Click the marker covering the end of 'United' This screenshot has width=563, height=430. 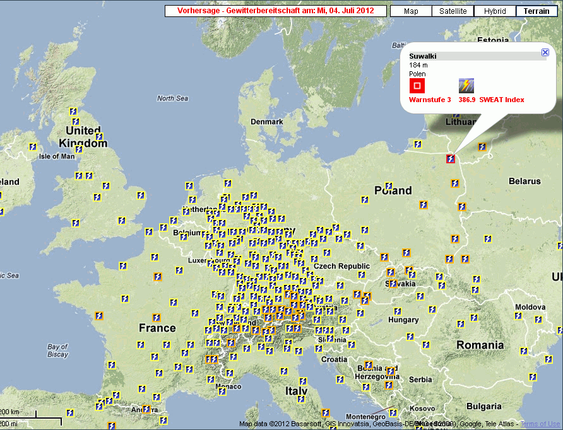(100, 137)
